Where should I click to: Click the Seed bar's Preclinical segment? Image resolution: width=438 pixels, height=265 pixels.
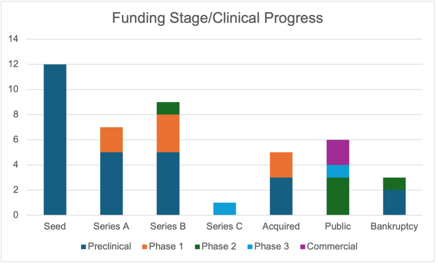pyautogui.click(x=55, y=140)
